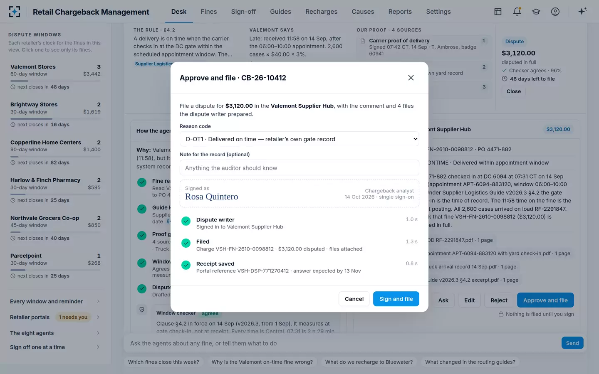The height and width of the screenshot is (374, 599).
Task: Switch to the Sign-off tab
Action: pos(243,12)
